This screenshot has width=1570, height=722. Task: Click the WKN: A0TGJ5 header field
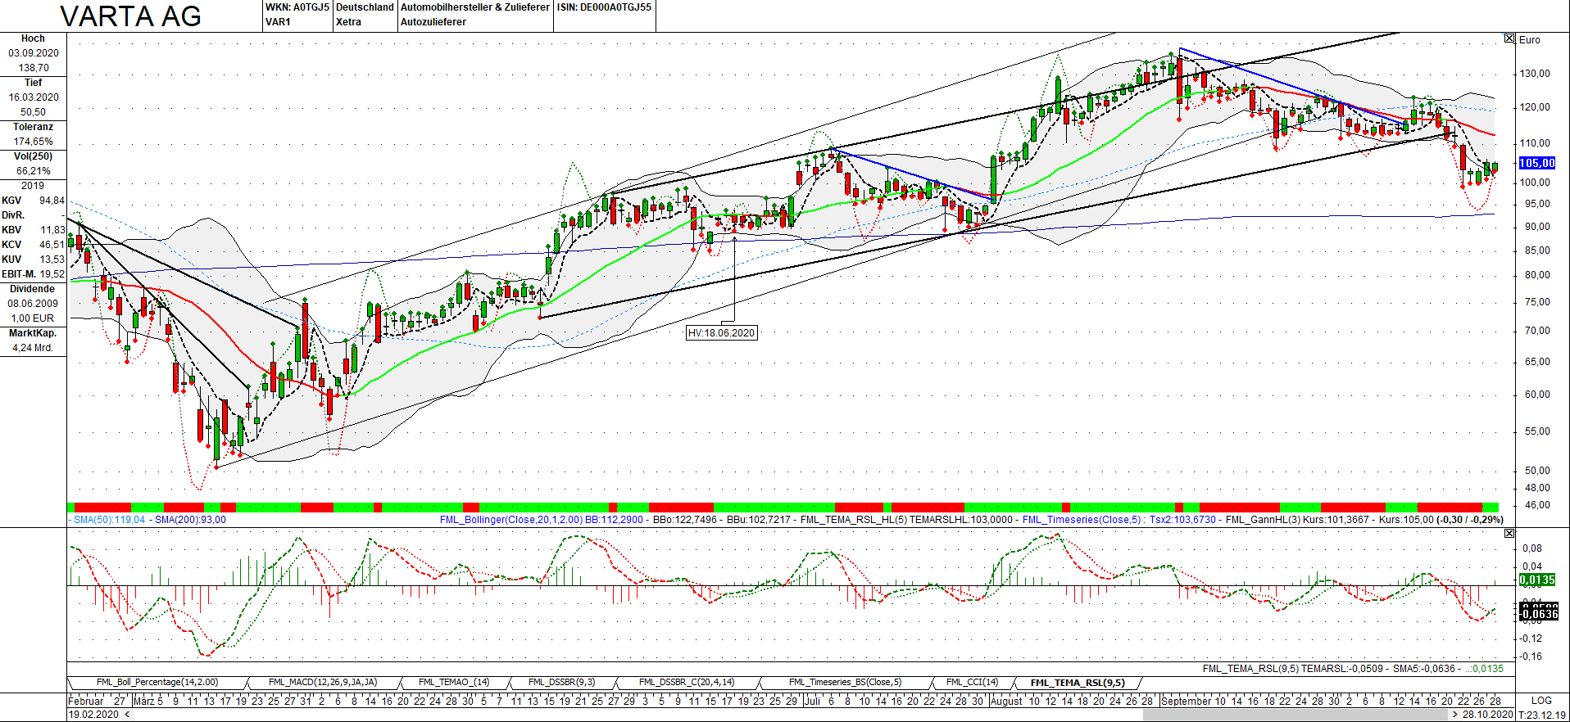pyautogui.click(x=297, y=7)
